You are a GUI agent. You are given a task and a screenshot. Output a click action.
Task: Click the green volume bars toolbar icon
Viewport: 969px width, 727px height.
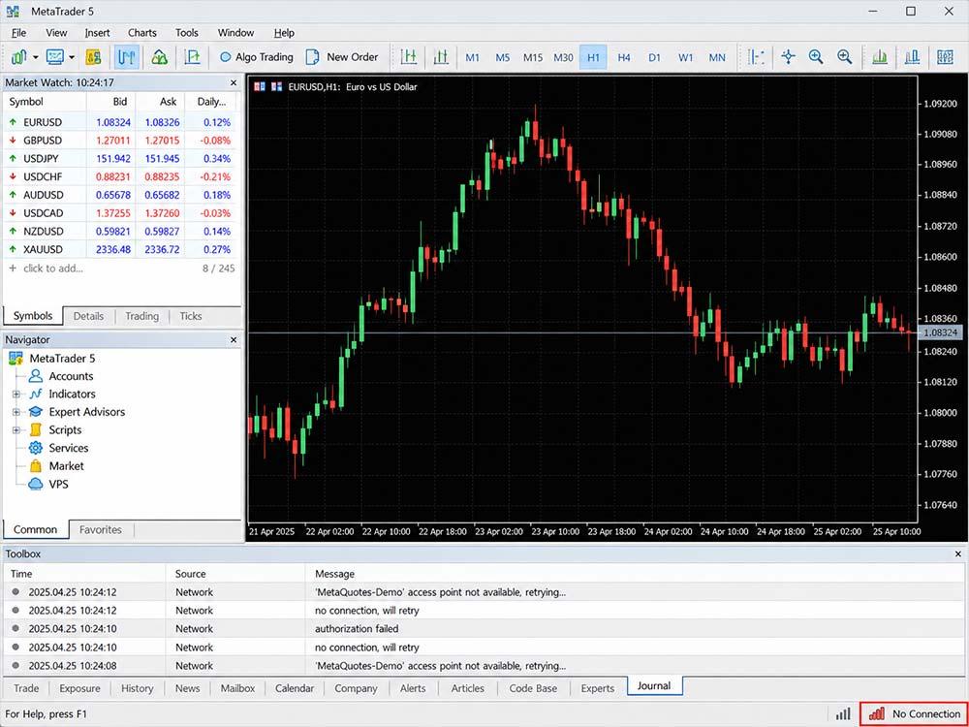[x=880, y=57]
